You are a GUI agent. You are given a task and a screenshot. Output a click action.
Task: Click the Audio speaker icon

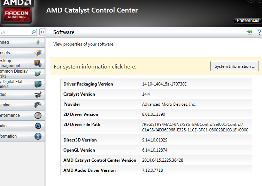[x=38, y=126]
